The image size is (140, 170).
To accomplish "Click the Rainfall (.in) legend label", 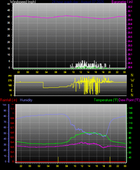I will click(9, 100).
